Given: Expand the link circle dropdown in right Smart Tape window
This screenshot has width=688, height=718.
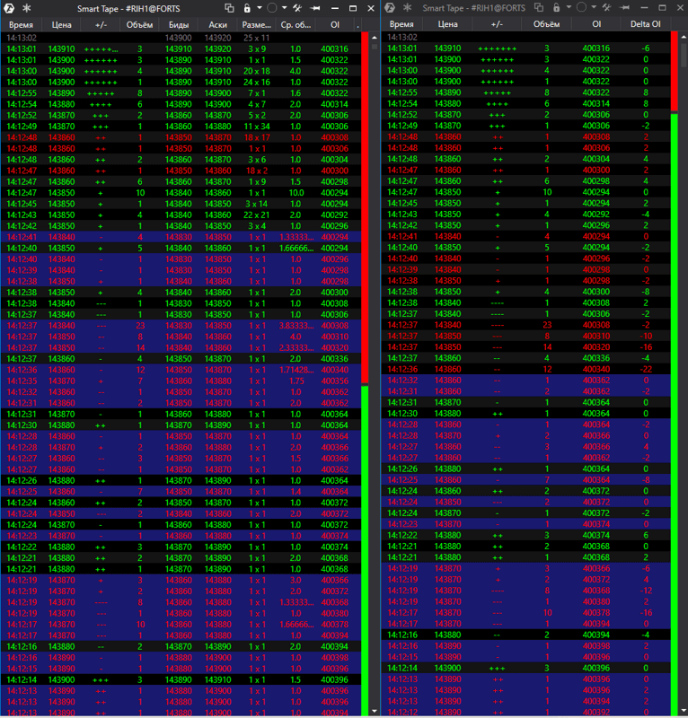Looking at the screenshot, I should tap(594, 7).
